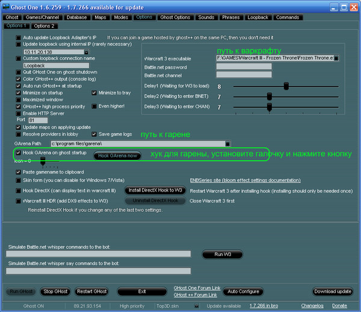Toggle Auto run GHost++ at startup

pos(18,86)
